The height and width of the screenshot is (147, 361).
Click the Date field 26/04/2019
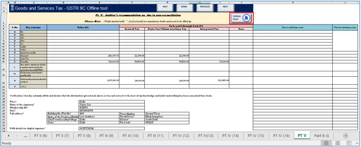(112, 110)
